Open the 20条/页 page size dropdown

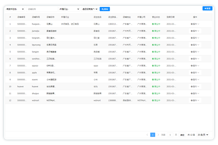(203, 135)
